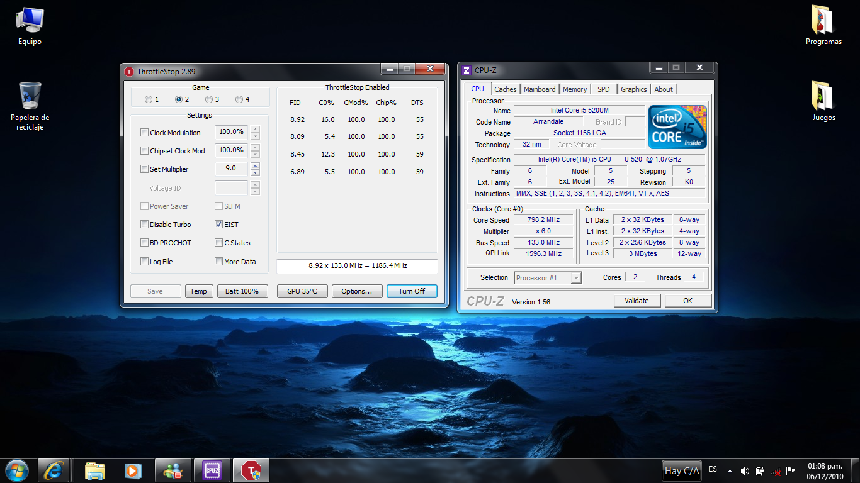The image size is (860, 483).
Task: Open Windows Explorer from the taskbar
Action: coord(95,470)
